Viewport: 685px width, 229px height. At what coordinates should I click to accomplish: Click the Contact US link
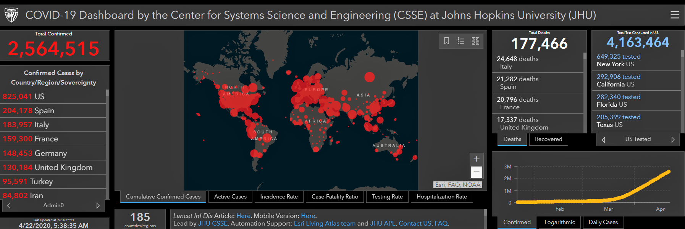point(415,223)
